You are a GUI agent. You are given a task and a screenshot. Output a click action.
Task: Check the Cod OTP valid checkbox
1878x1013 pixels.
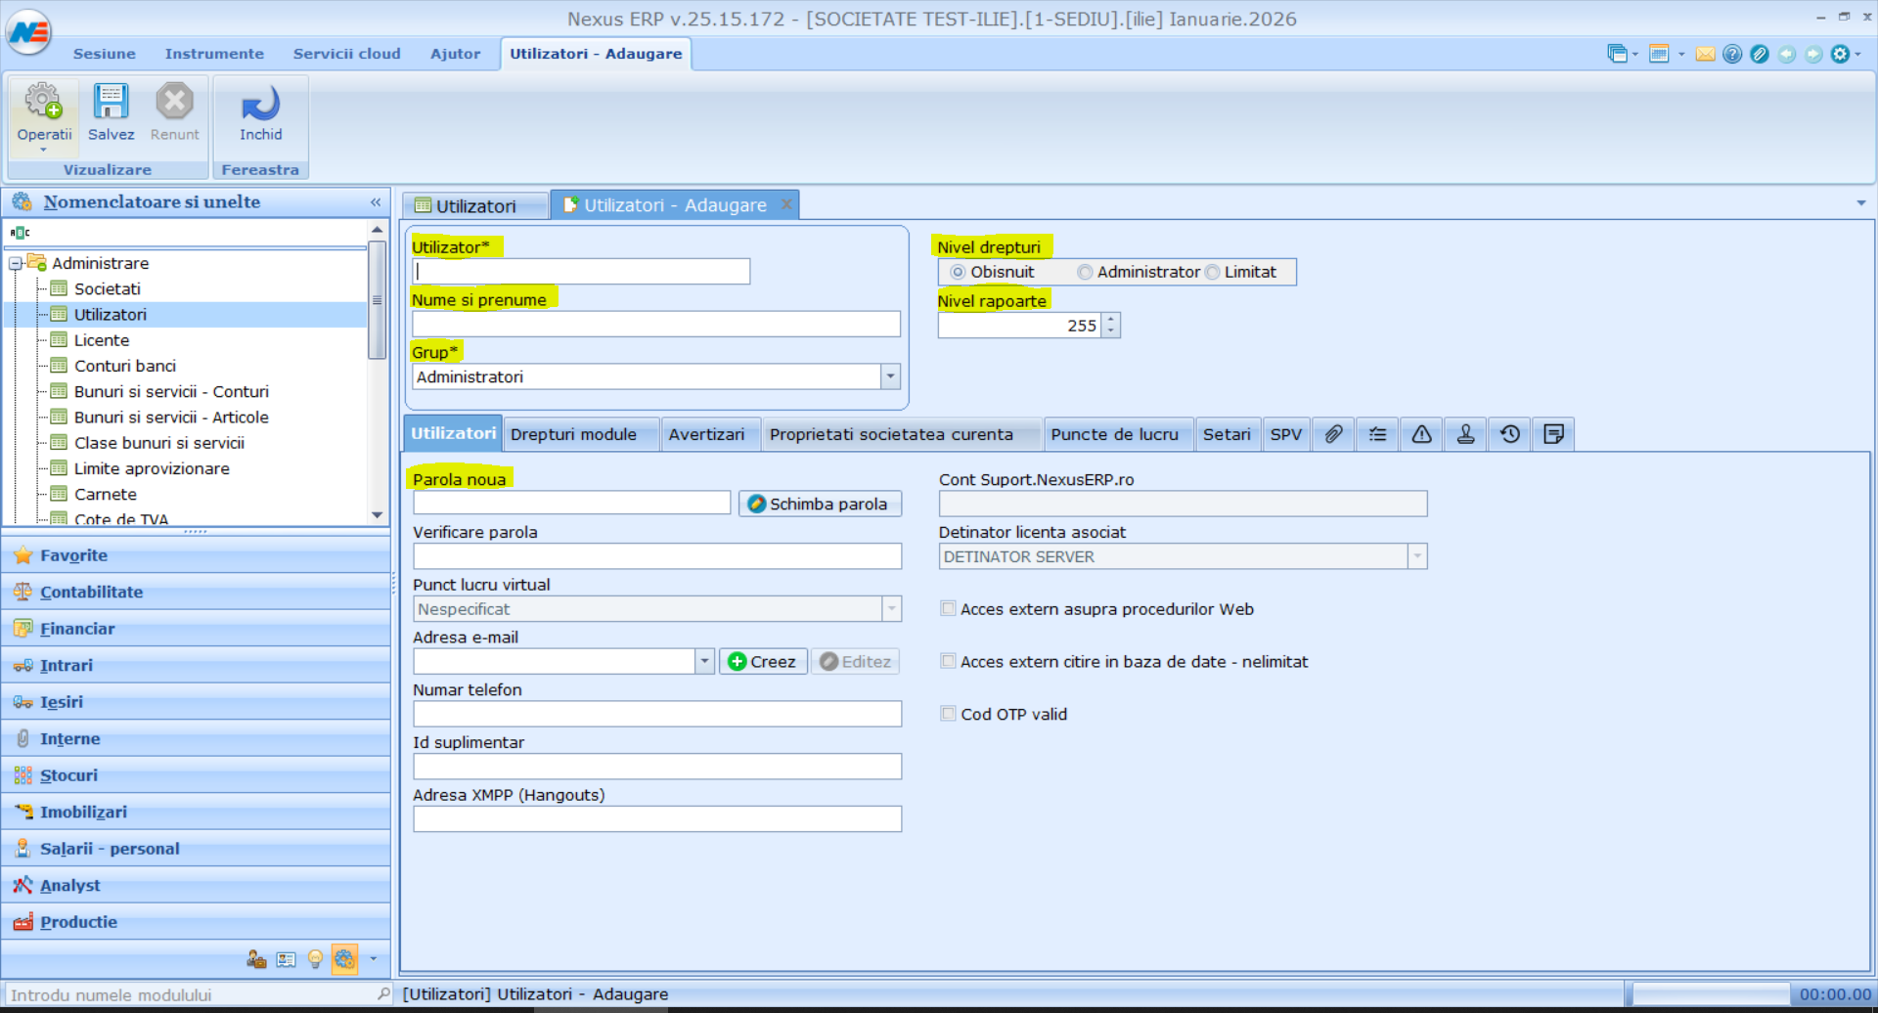(x=948, y=714)
